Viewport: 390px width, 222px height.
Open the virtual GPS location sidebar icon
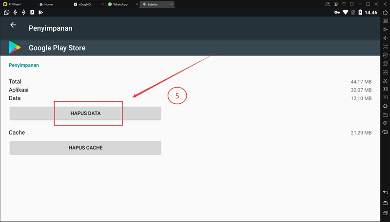click(x=385, y=123)
